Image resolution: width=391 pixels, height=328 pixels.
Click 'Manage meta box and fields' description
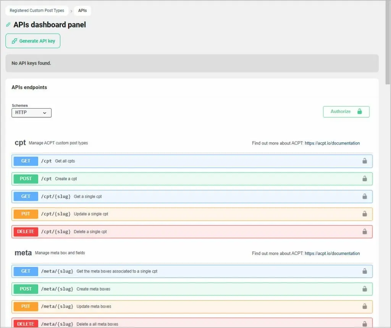click(60, 253)
